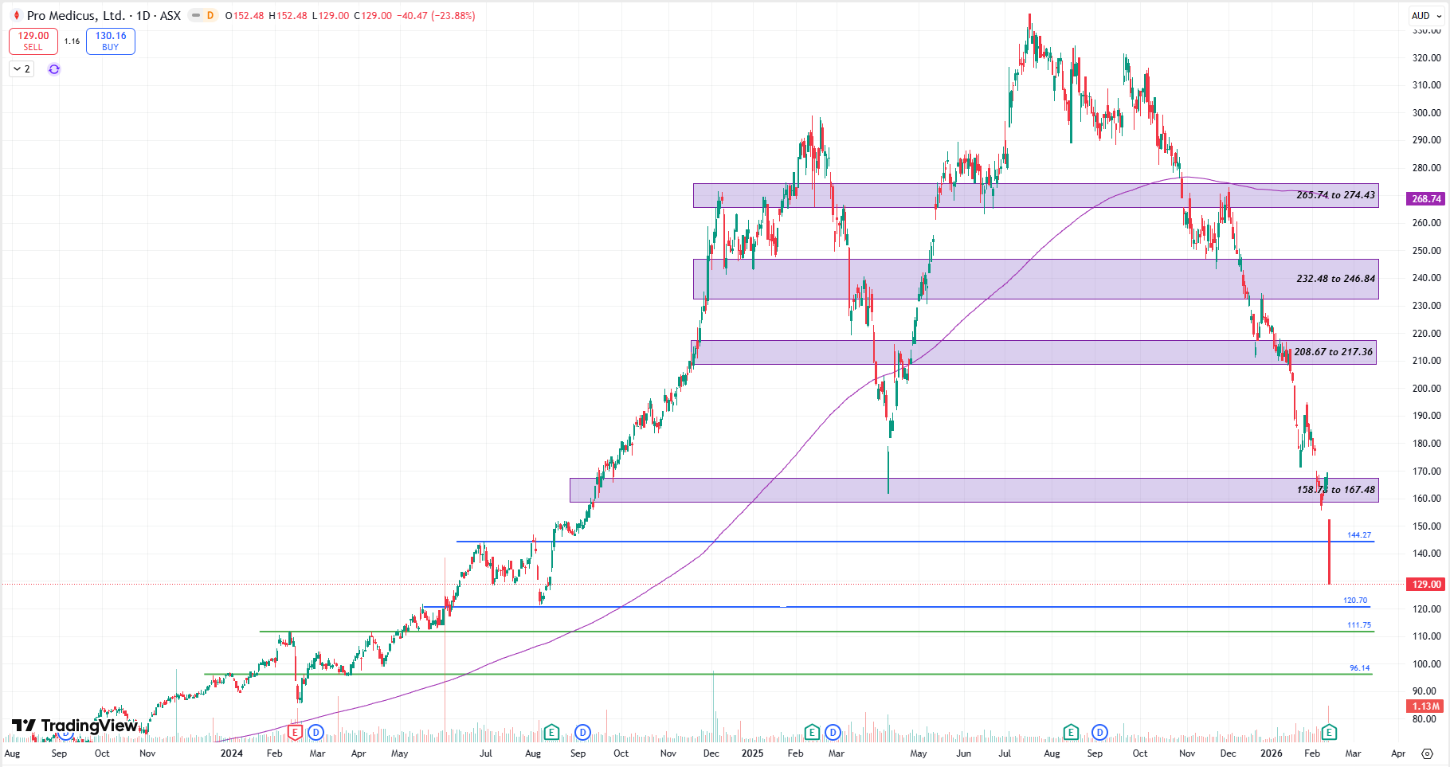Screen dimensions: 1450x767
Task: Click the 144.27 blue horizontal line label
Action: tap(1359, 535)
